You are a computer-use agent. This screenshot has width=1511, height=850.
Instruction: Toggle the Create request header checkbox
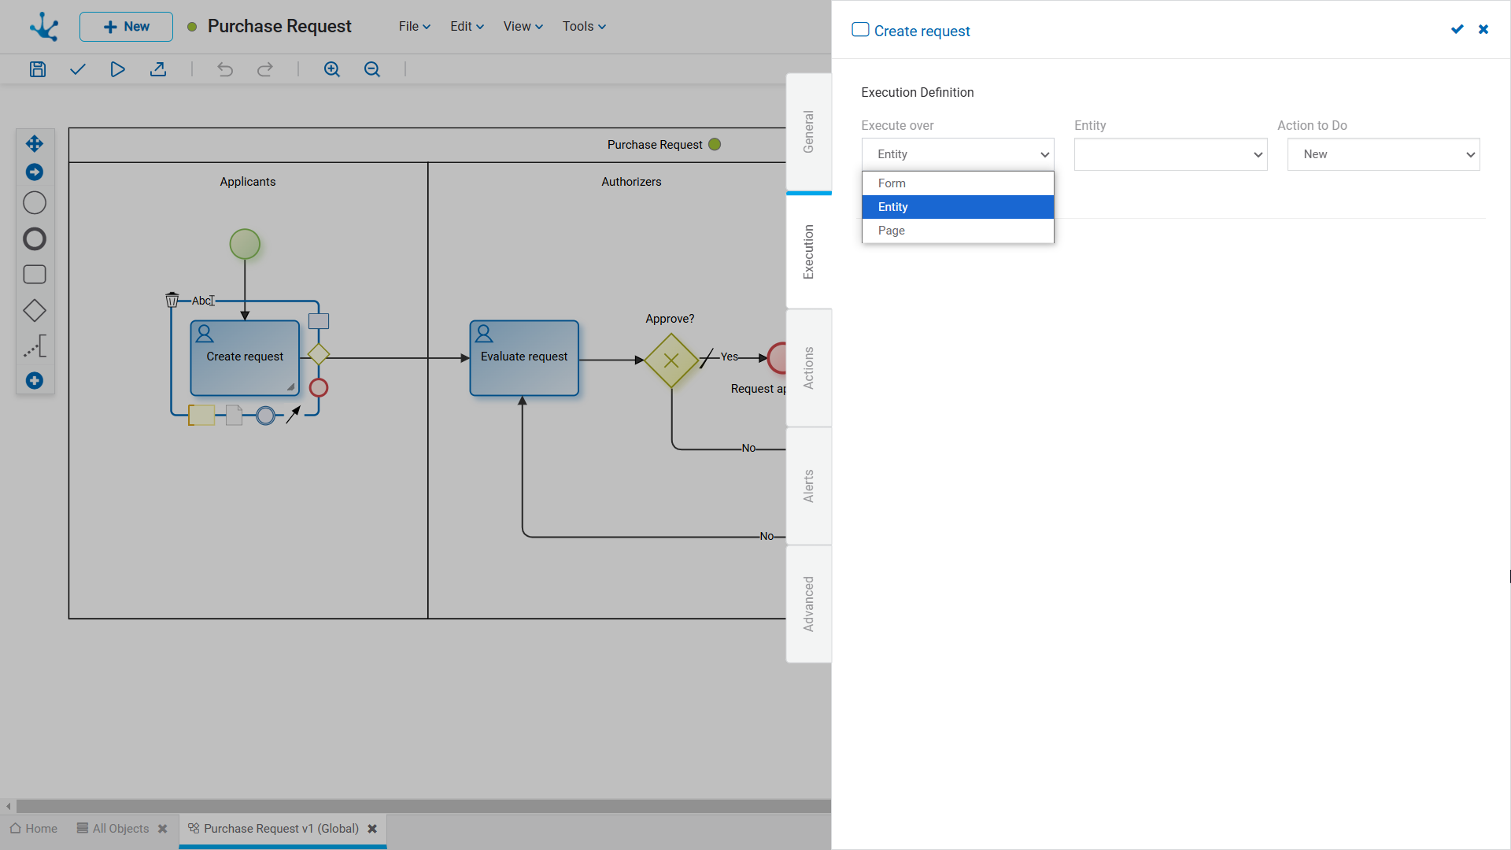[x=860, y=30]
